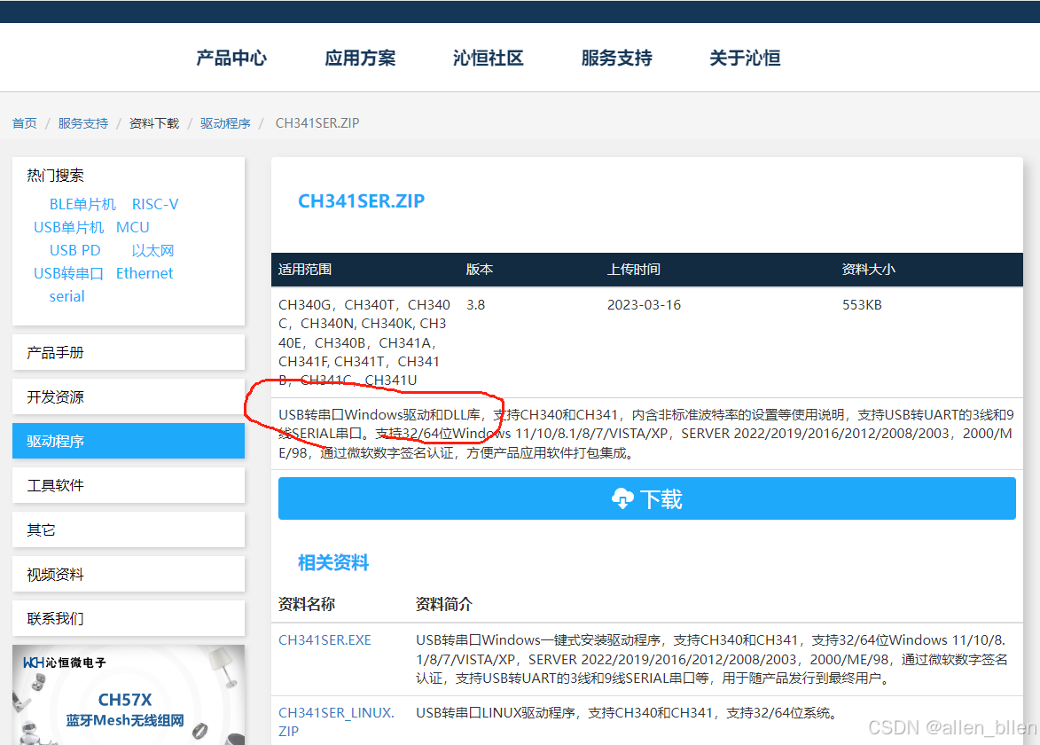Click the blue 下载 button
Image resolution: width=1040 pixels, height=745 pixels.
pyautogui.click(x=646, y=498)
